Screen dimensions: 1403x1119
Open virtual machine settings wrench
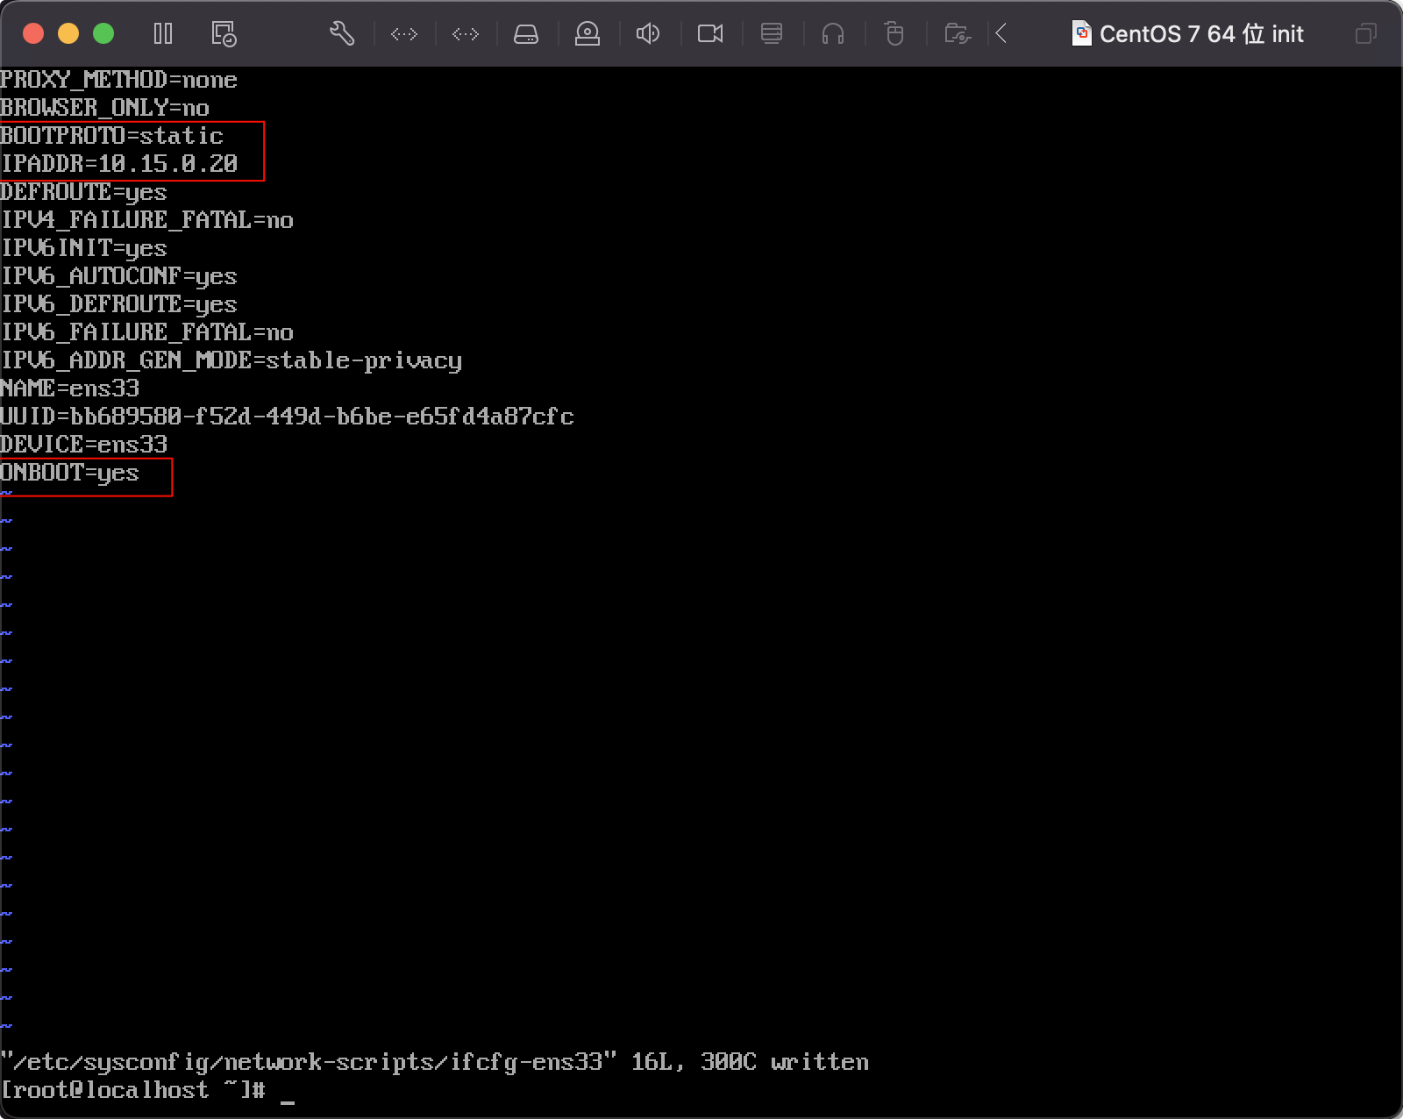point(342,34)
